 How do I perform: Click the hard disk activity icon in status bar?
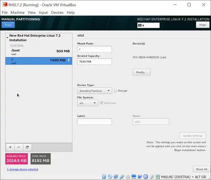pyautogui.click(x=104, y=176)
